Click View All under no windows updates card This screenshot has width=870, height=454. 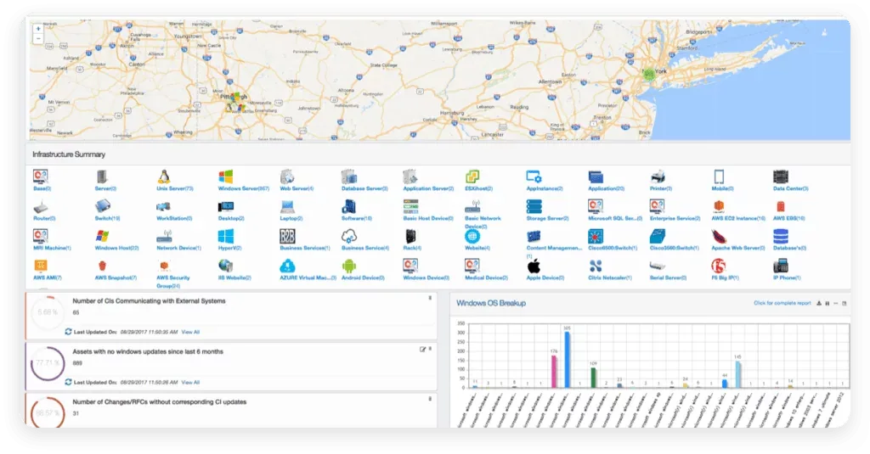pos(190,383)
